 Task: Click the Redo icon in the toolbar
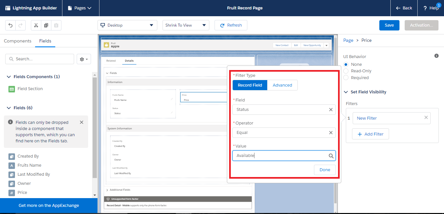[20, 25]
